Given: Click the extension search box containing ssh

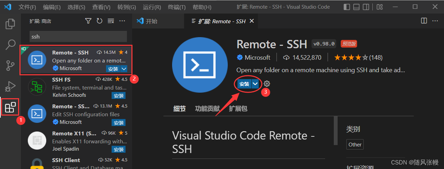Looking at the screenshot, I should 78,36.
